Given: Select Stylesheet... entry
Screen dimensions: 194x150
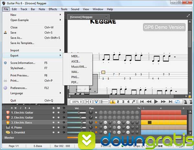Looking at the screenshot, I should (18, 68).
